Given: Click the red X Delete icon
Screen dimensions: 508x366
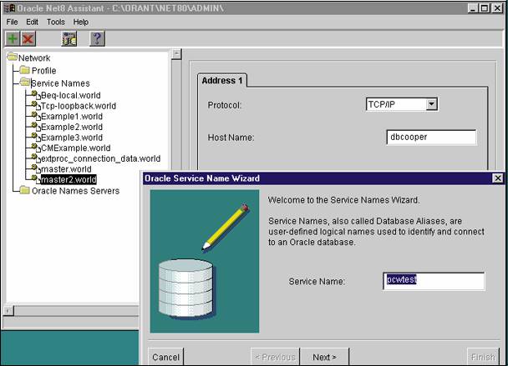Looking at the screenshot, I should point(28,38).
